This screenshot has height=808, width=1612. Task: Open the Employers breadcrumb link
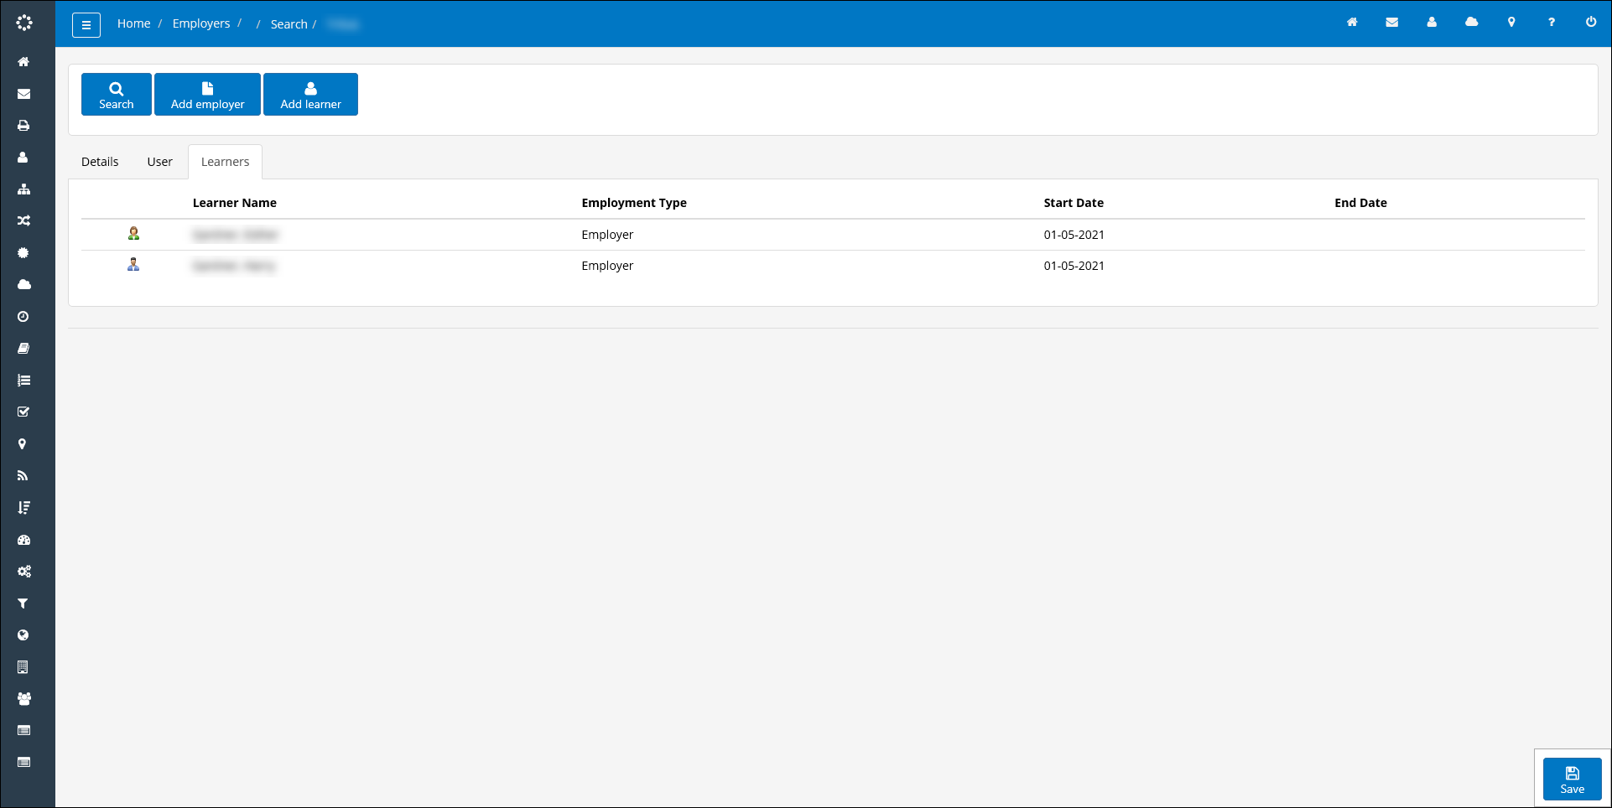pyautogui.click(x=201, y=23)
